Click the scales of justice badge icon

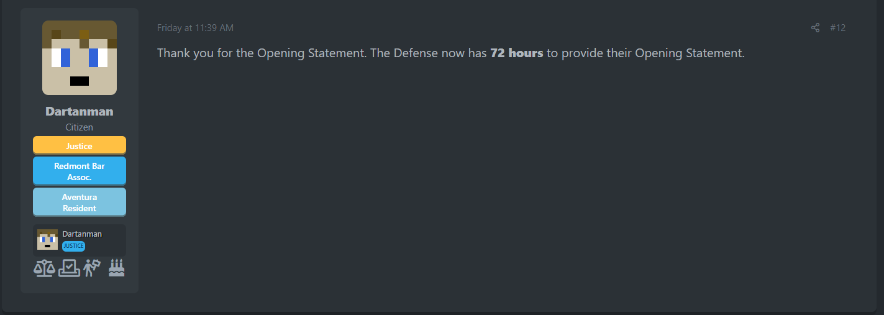tap(43, 268)
